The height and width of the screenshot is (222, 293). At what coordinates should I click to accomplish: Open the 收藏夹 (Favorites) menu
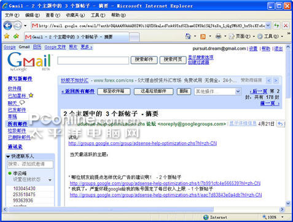click(76, 15)
